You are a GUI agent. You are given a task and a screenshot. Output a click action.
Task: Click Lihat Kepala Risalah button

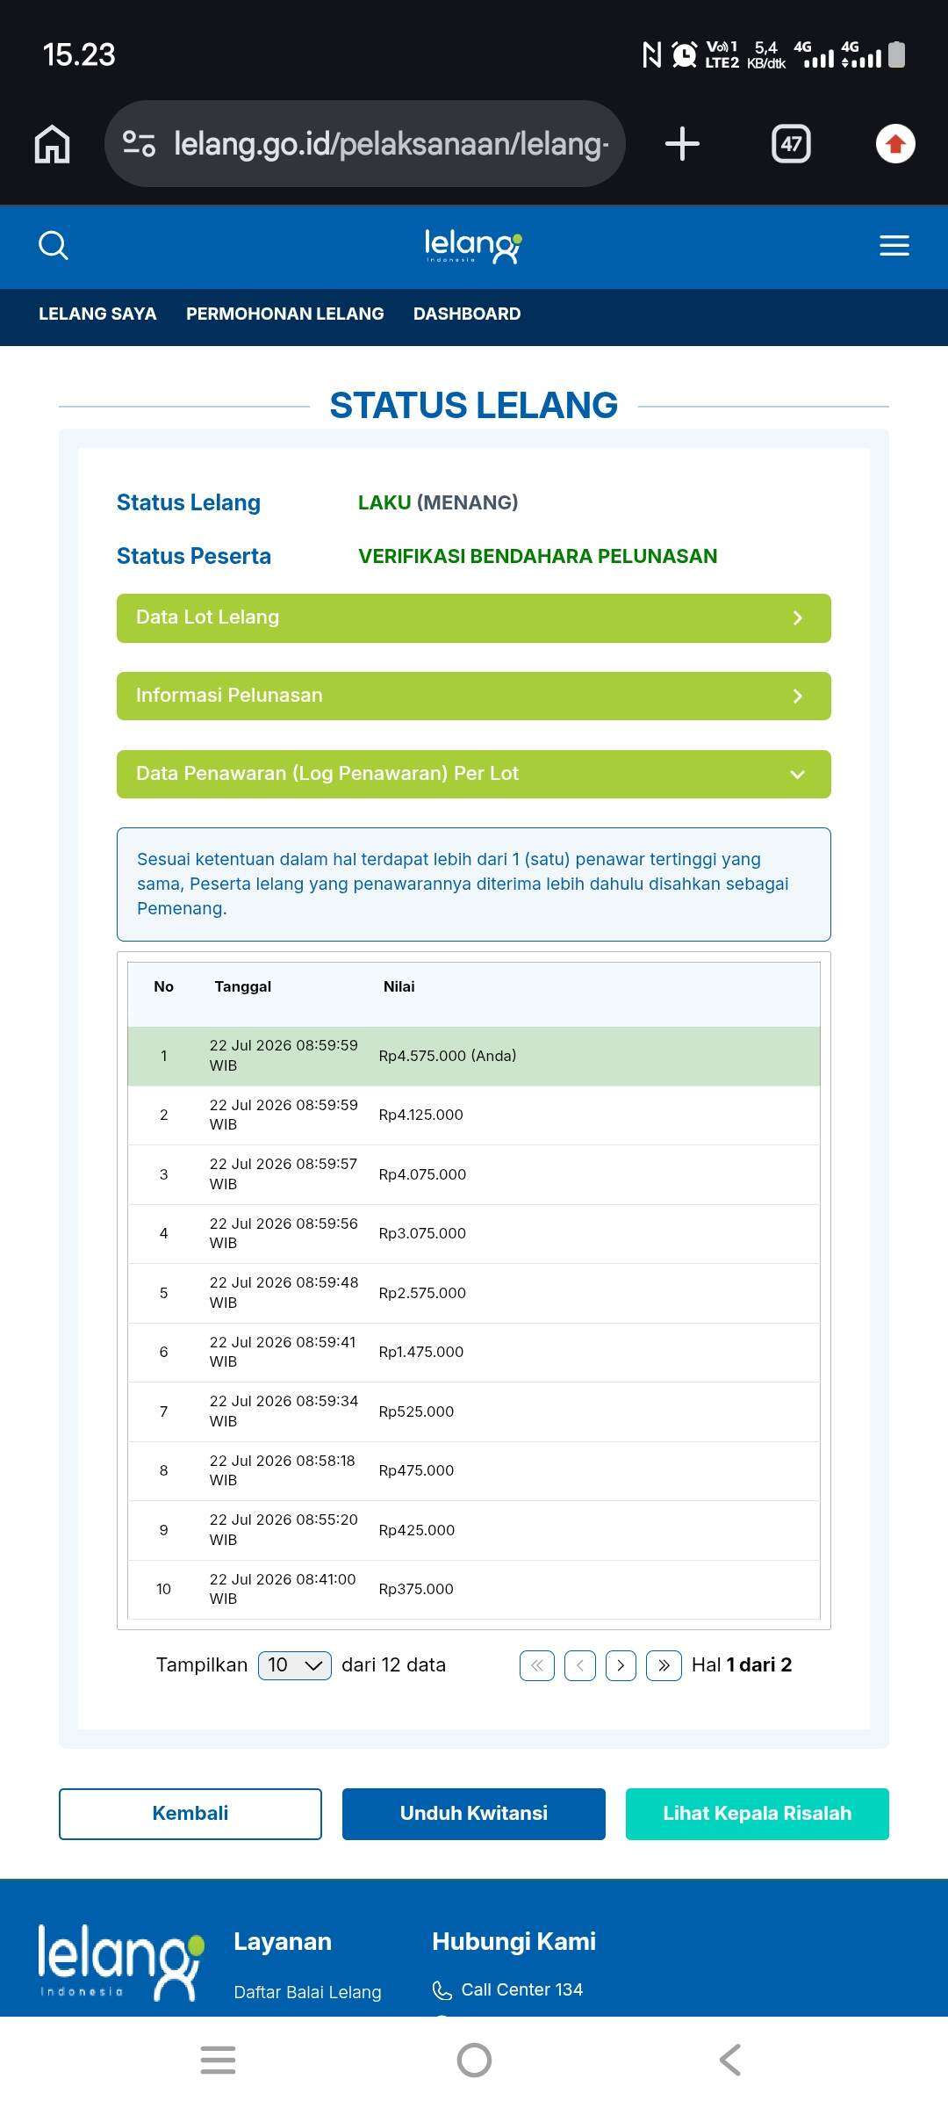click(758, 1814)
